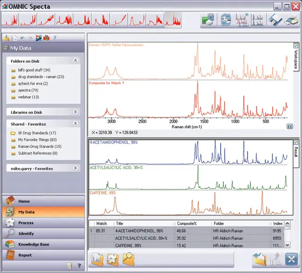The height and width of the screenshot is (273, 302).
Task: Click the Composite for Match 1 spectrum title
Action: [106, 83]
